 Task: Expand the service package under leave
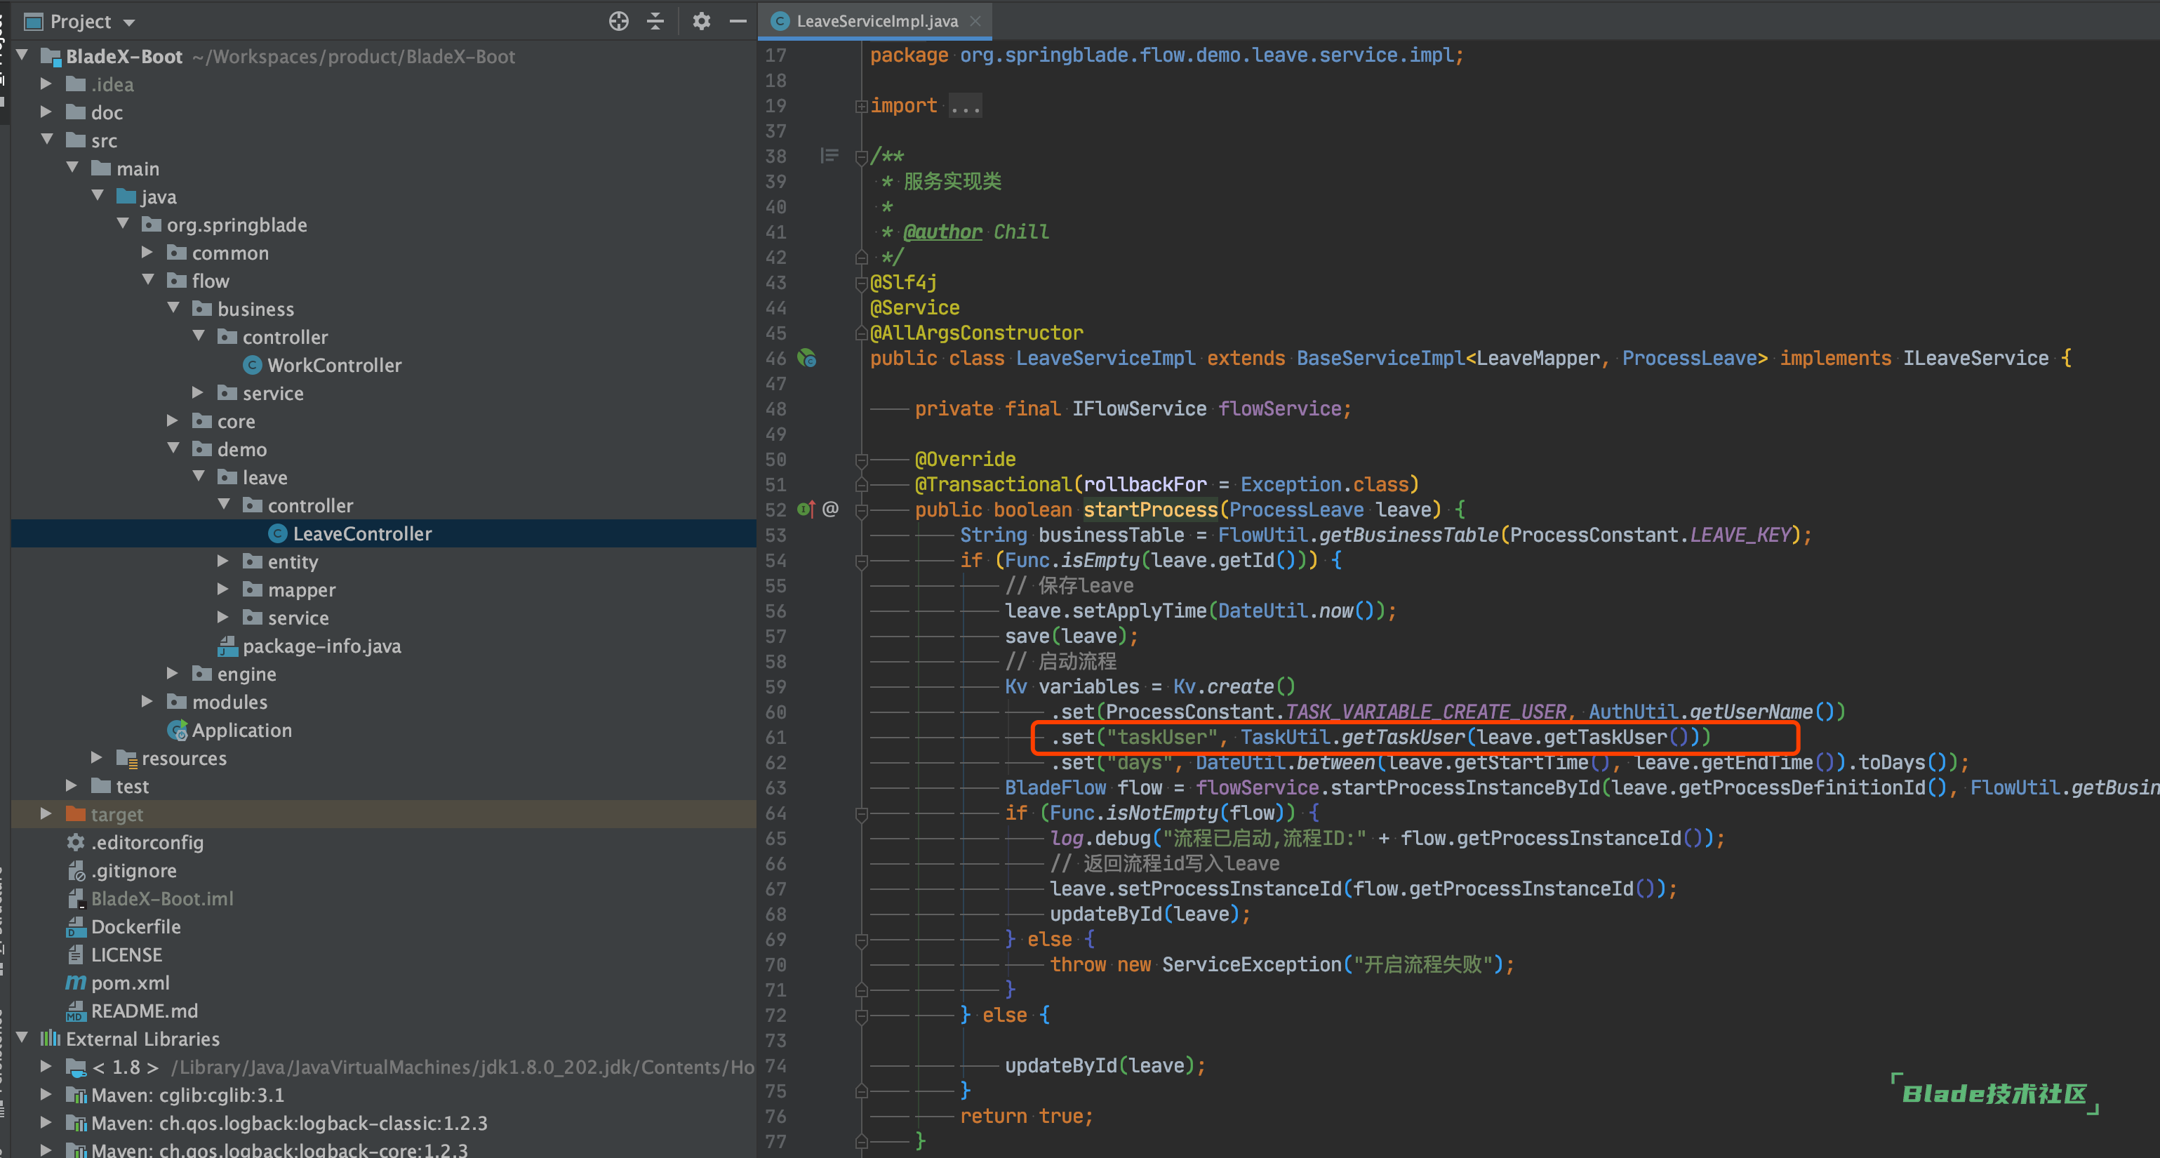[x=222, y=616]
